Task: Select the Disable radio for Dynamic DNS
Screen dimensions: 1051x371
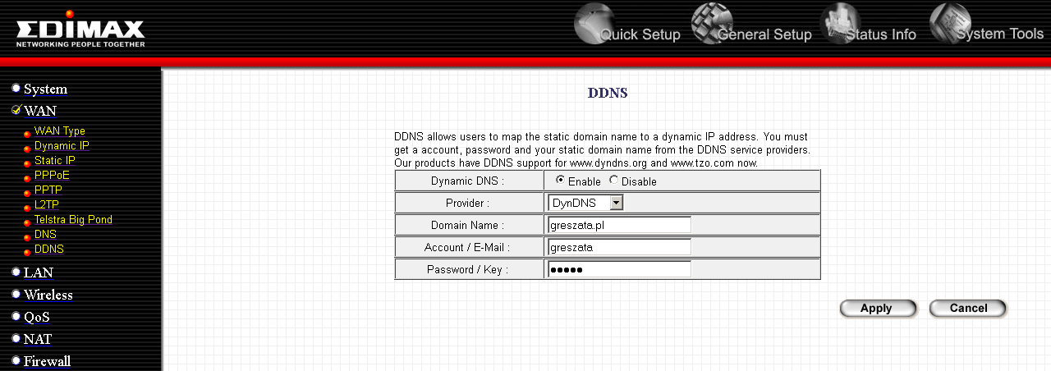Action: click(613, 180)
